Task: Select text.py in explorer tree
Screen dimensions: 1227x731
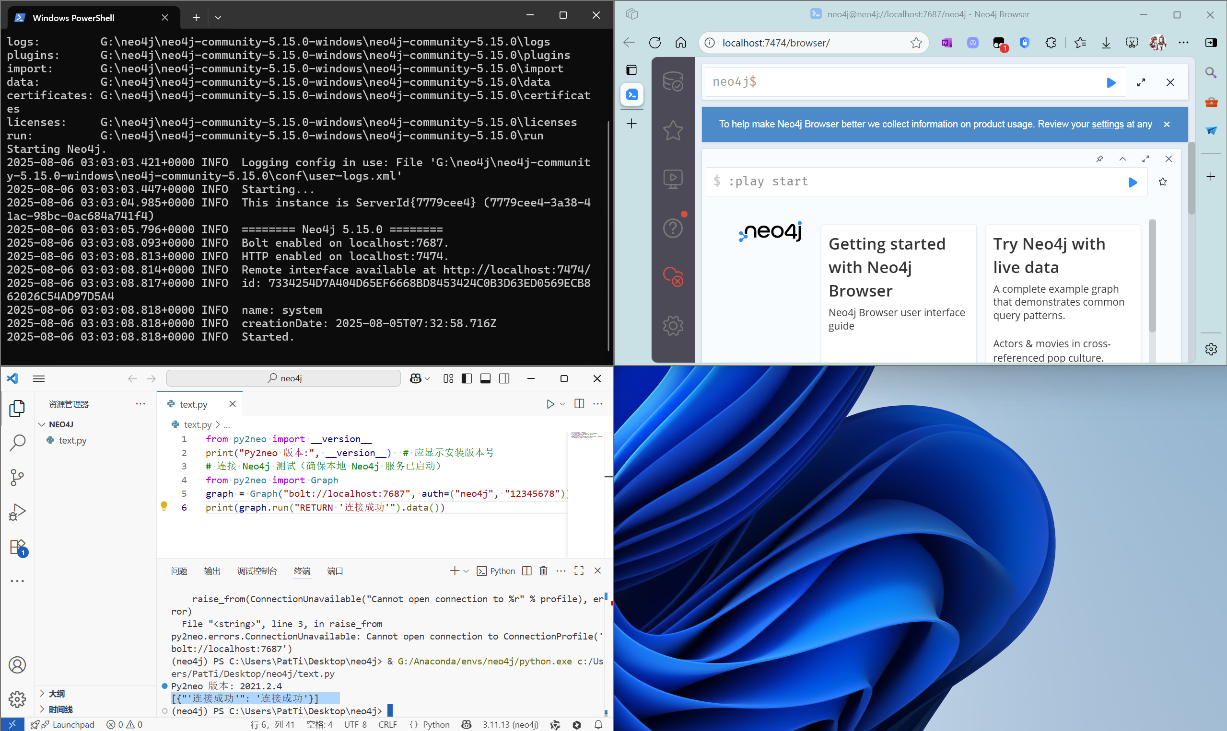Action: pyautogui.click(x=72, y=440)
